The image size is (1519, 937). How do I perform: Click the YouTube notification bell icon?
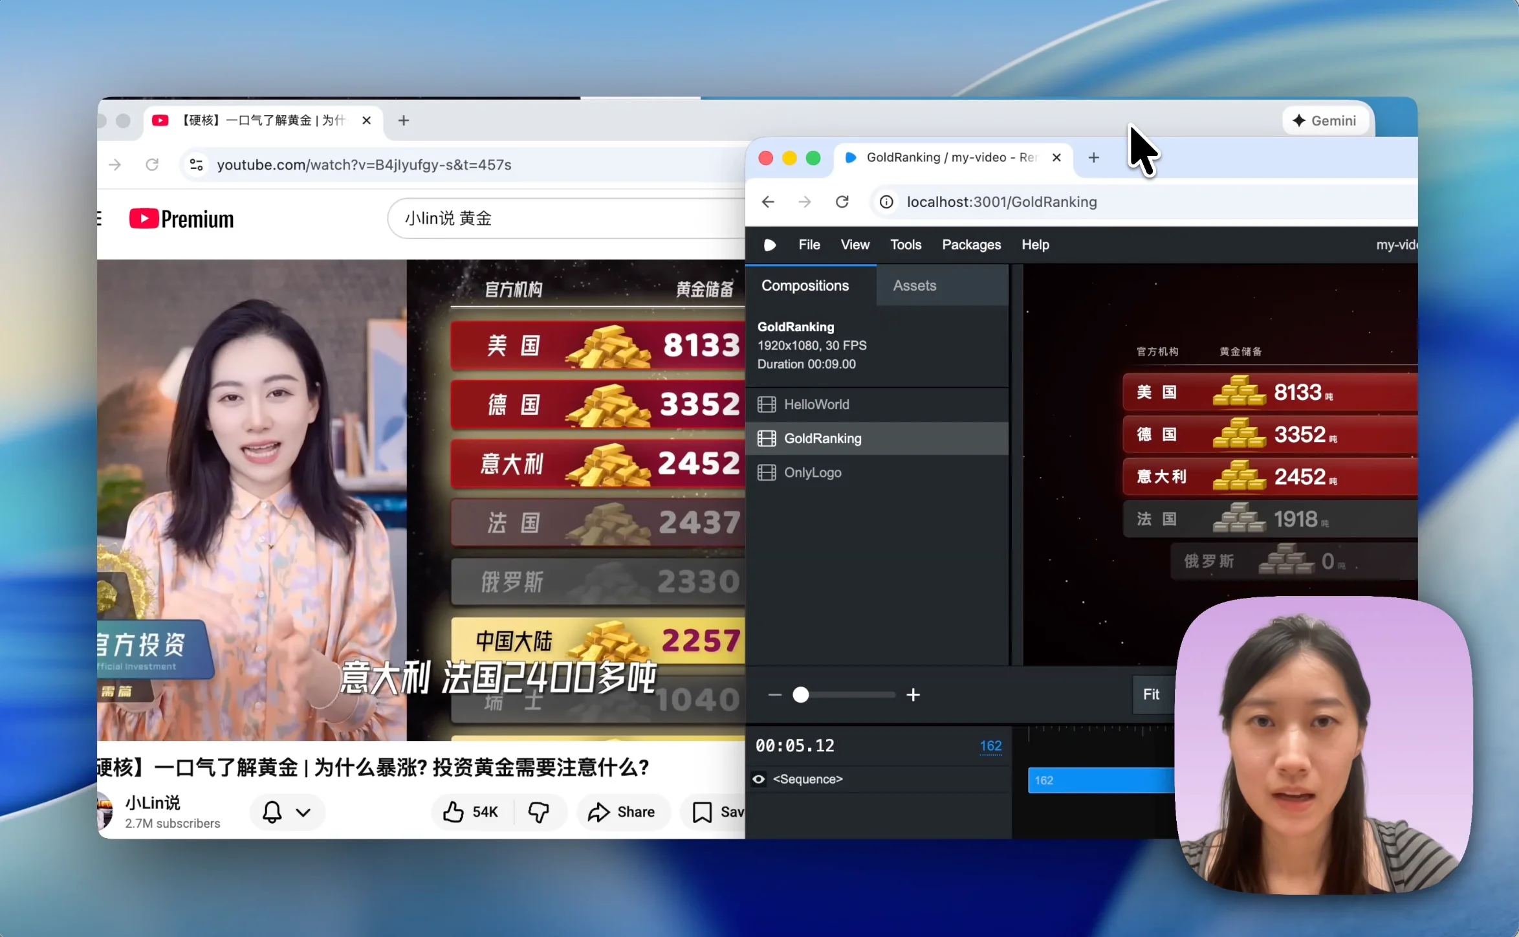272,812
